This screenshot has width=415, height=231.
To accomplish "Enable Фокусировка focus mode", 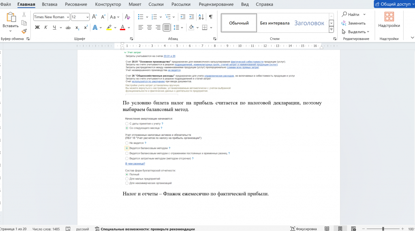I will pos(303,229).
